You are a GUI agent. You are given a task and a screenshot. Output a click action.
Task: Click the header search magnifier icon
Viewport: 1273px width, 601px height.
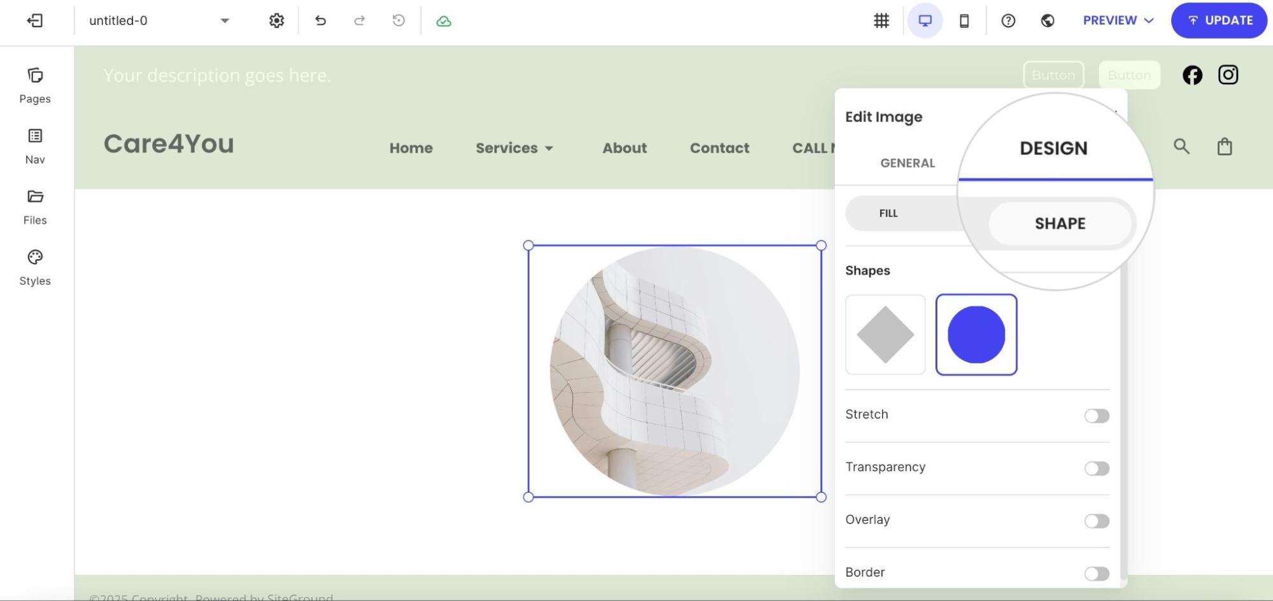click(1182, 146)
